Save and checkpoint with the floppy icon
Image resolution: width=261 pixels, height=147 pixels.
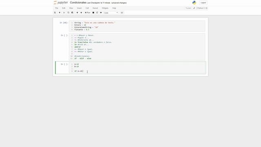pyautogui.click(x=55, y=13)
